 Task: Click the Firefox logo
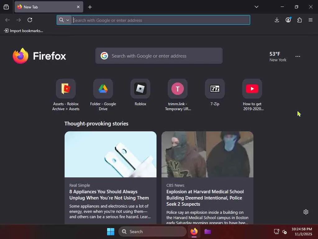39,56
